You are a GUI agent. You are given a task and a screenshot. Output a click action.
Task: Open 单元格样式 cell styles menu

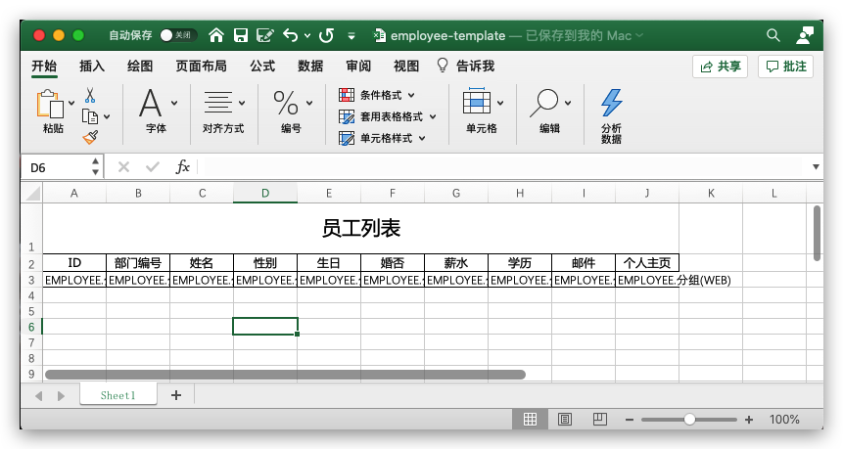click(x=382, y=138)
